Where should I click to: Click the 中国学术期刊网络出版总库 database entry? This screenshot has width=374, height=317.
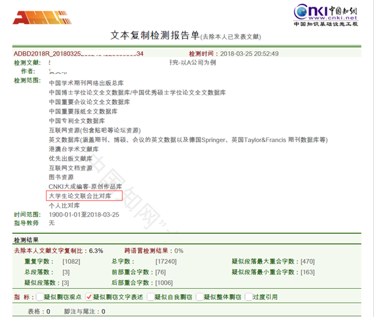click(86, 83)
